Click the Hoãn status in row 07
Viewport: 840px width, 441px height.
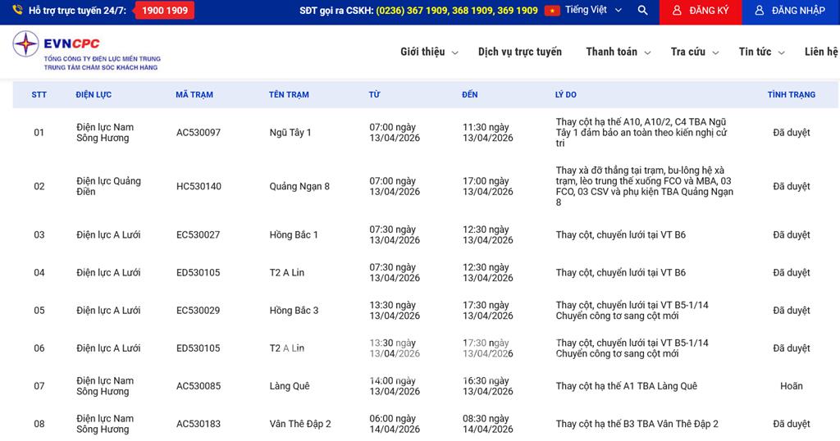coord(791,386)
